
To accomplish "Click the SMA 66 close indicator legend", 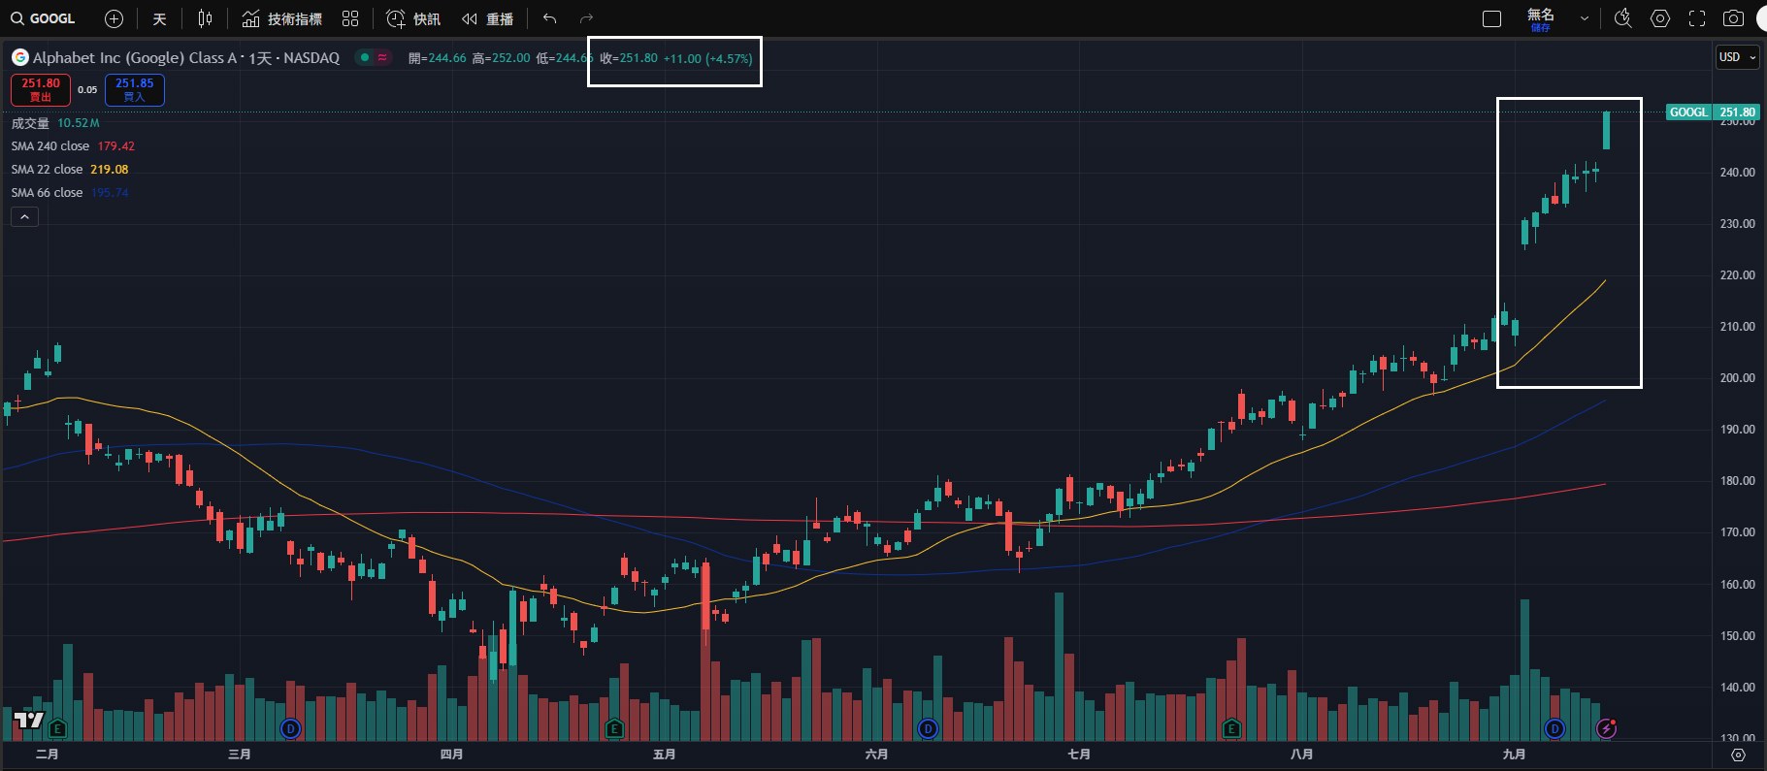I will [x=48, y=193].
